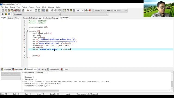Open the empty members dropdown beside globals

(84, 14)
